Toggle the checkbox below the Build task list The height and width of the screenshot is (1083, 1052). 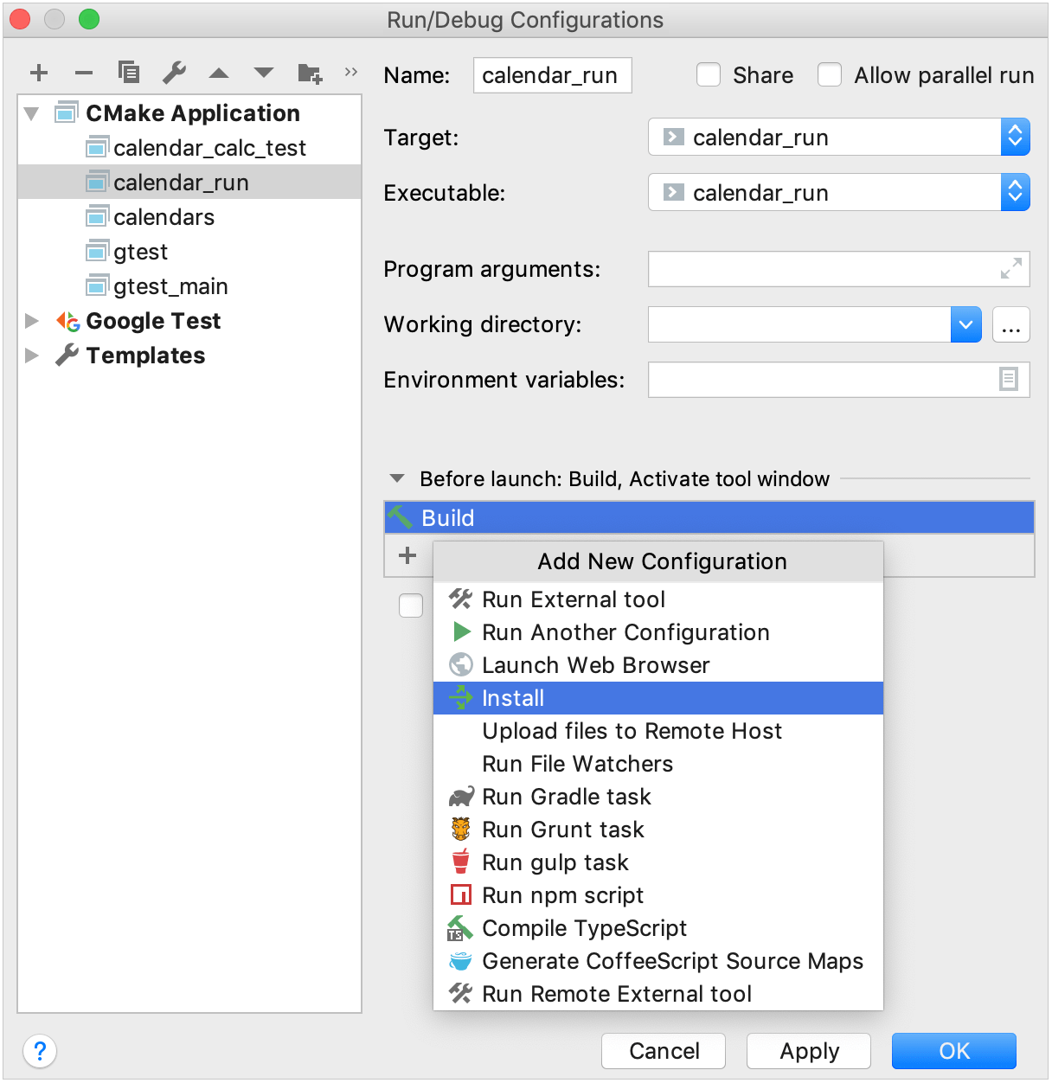411,606
